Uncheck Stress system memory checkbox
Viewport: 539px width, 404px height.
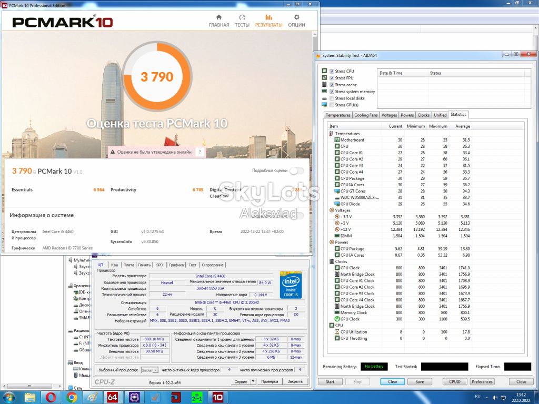click(332, 92)
